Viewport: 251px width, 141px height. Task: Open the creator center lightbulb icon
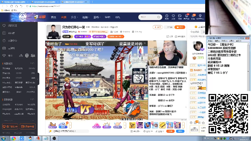click(200, 17)
